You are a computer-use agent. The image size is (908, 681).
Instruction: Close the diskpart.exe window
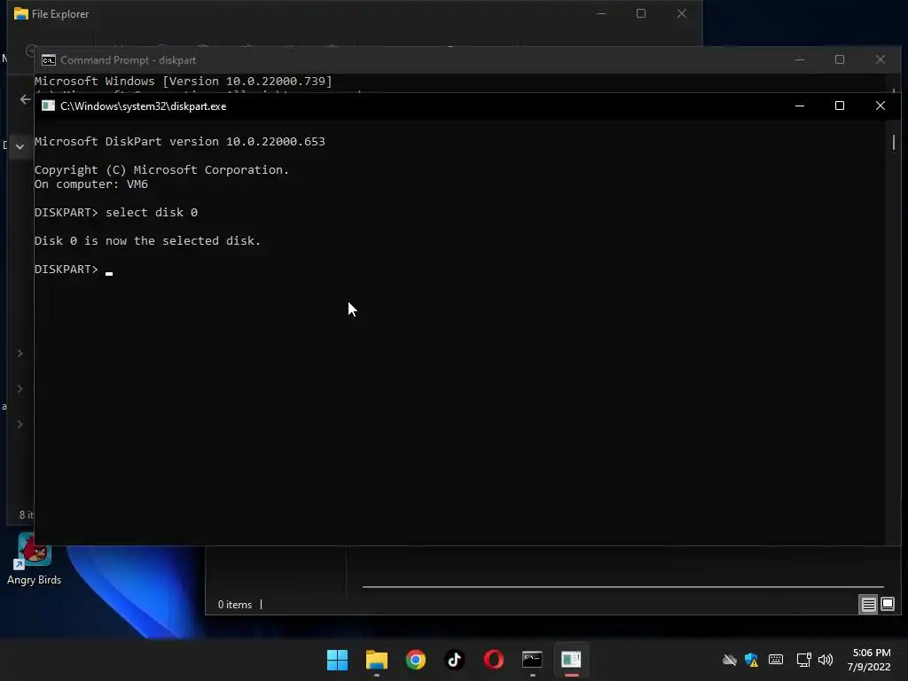881,106
